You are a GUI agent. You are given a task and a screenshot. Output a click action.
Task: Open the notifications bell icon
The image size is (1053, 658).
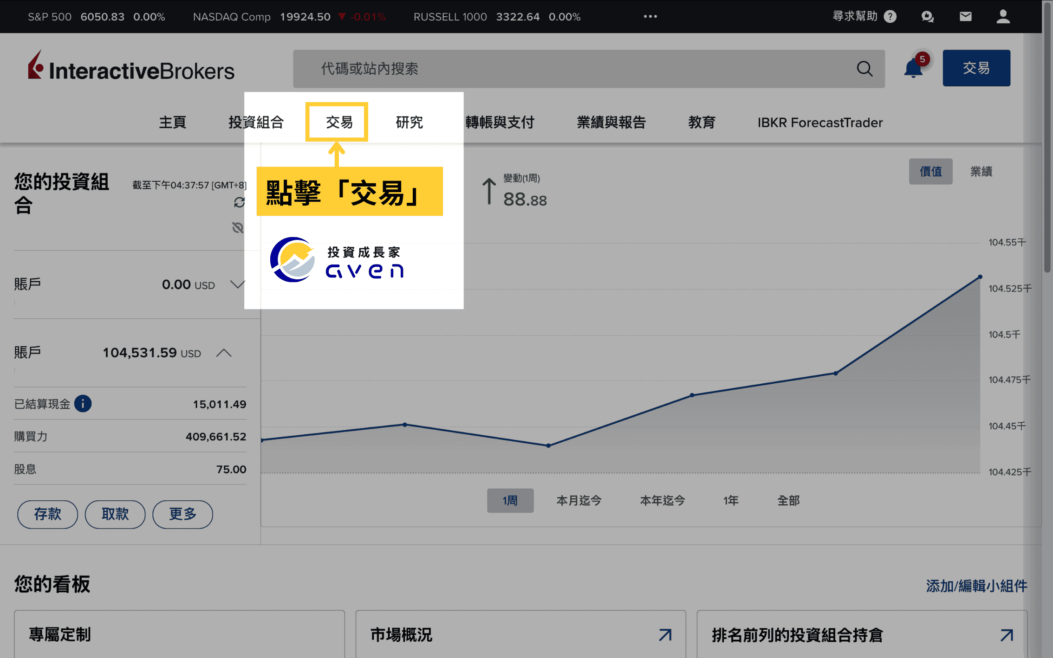tap(913, 69)
